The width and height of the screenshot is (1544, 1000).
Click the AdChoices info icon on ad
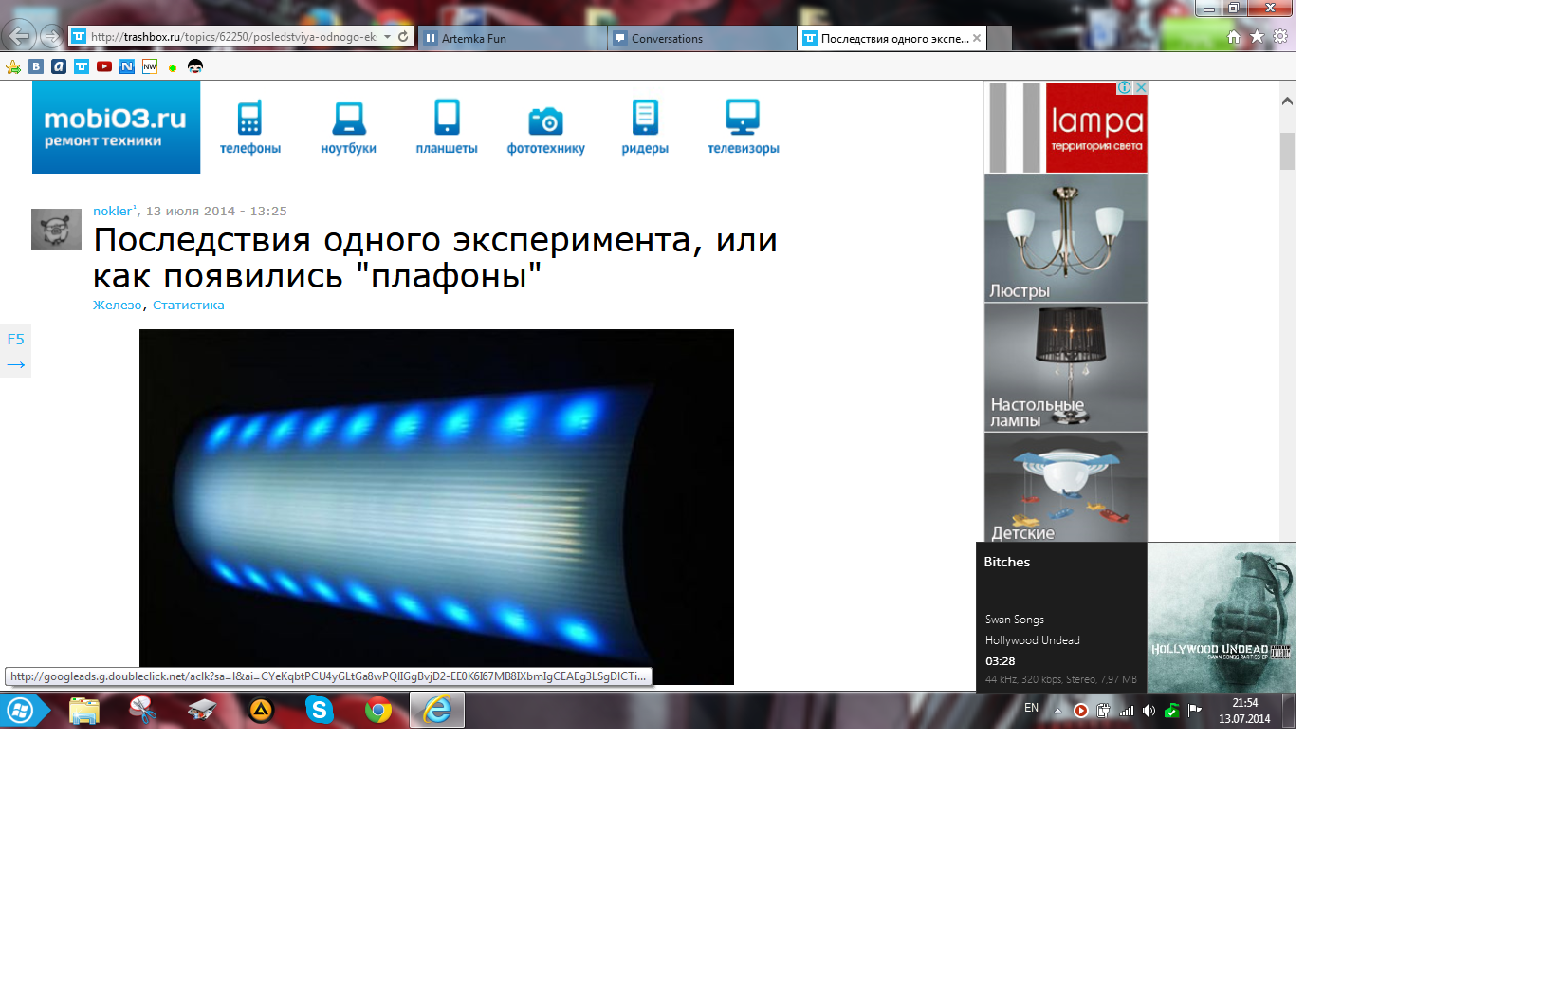pos(1125,87)
